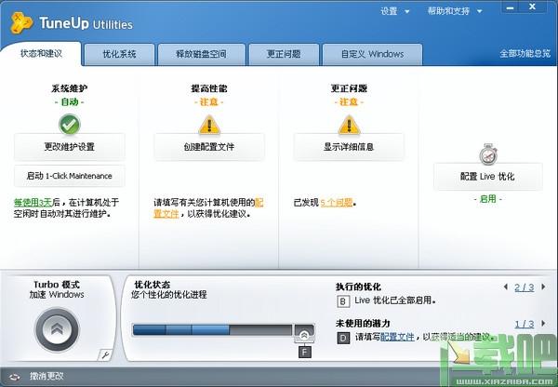Viewport: 558px width, 387px height.
Task: Click the F marker below progress bar
Action: click(305, 352)
